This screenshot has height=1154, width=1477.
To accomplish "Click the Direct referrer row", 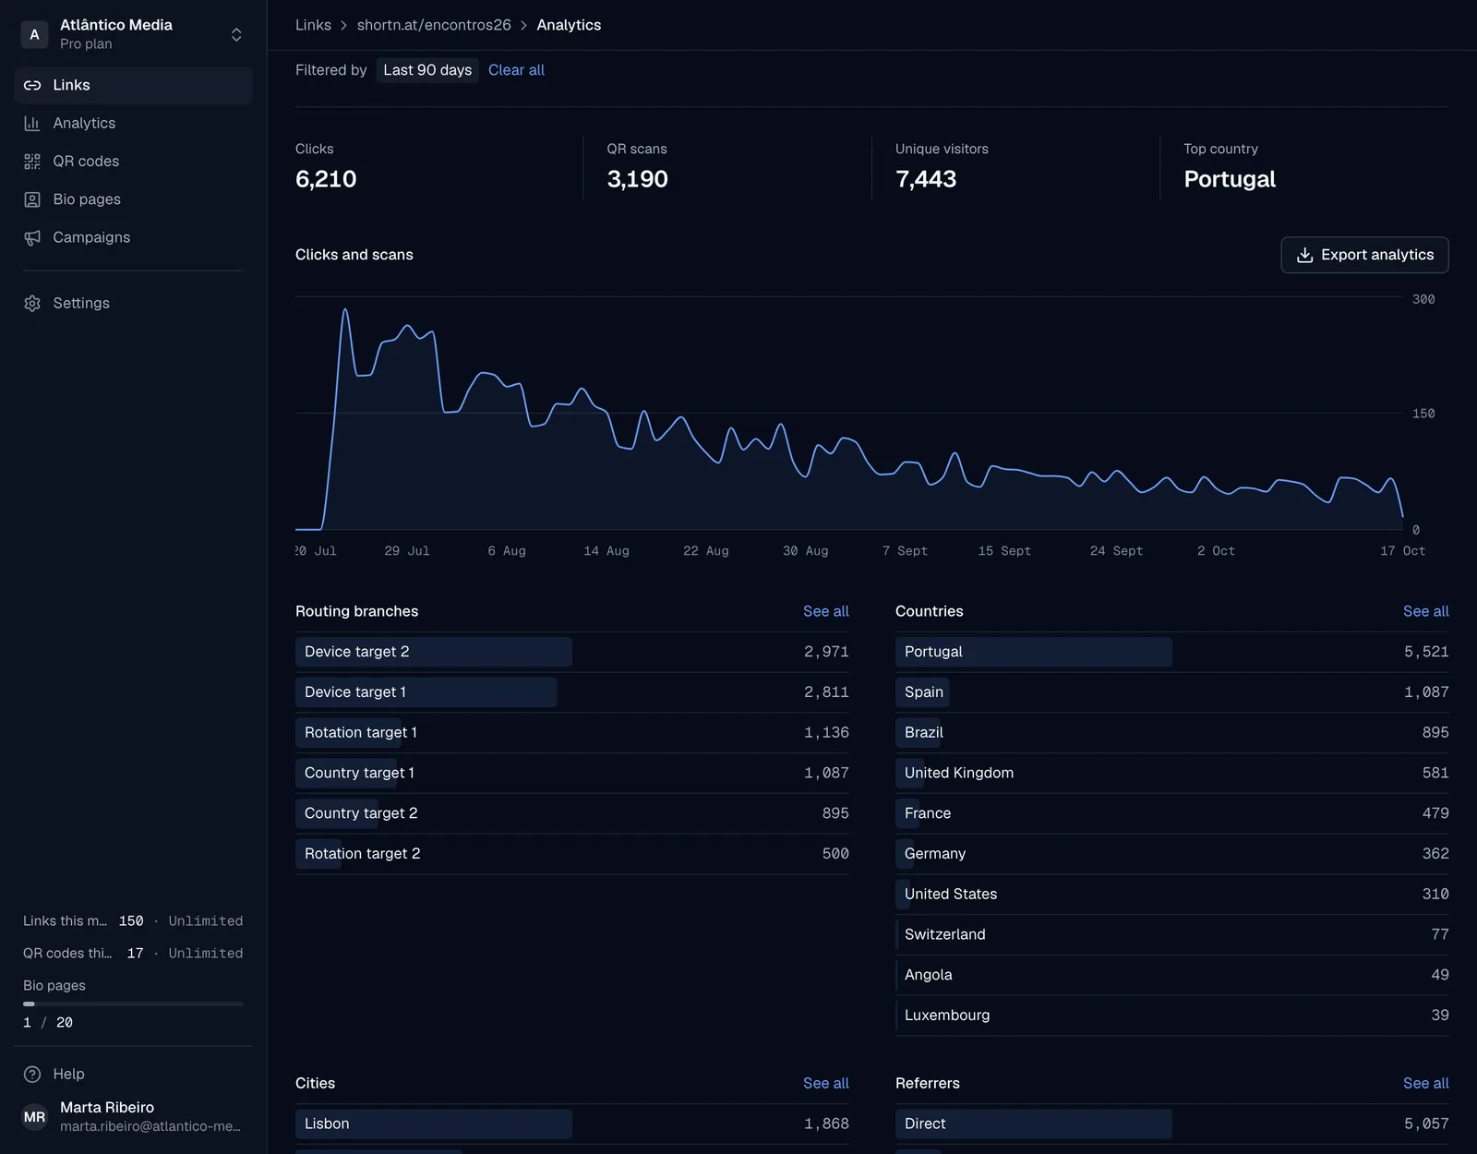I will click(1172, 1124).
